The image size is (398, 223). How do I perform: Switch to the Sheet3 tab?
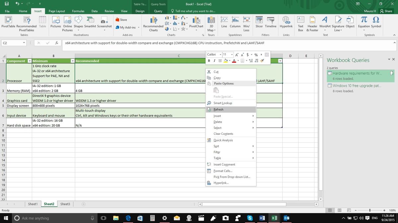65,204
